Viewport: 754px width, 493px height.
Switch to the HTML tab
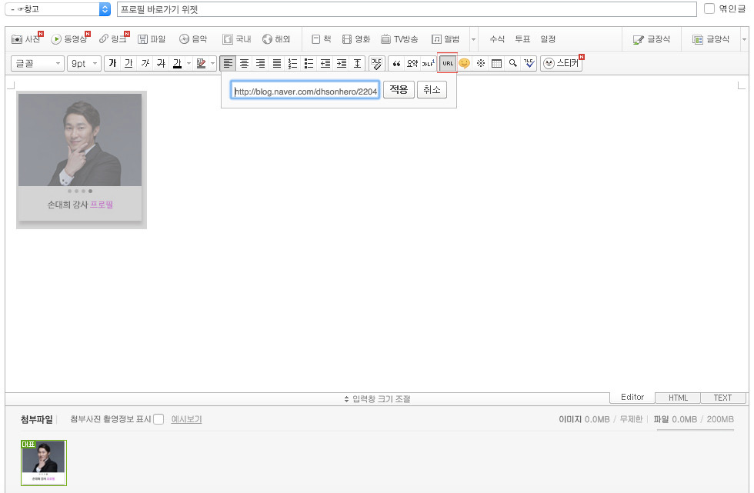[678, 398]
